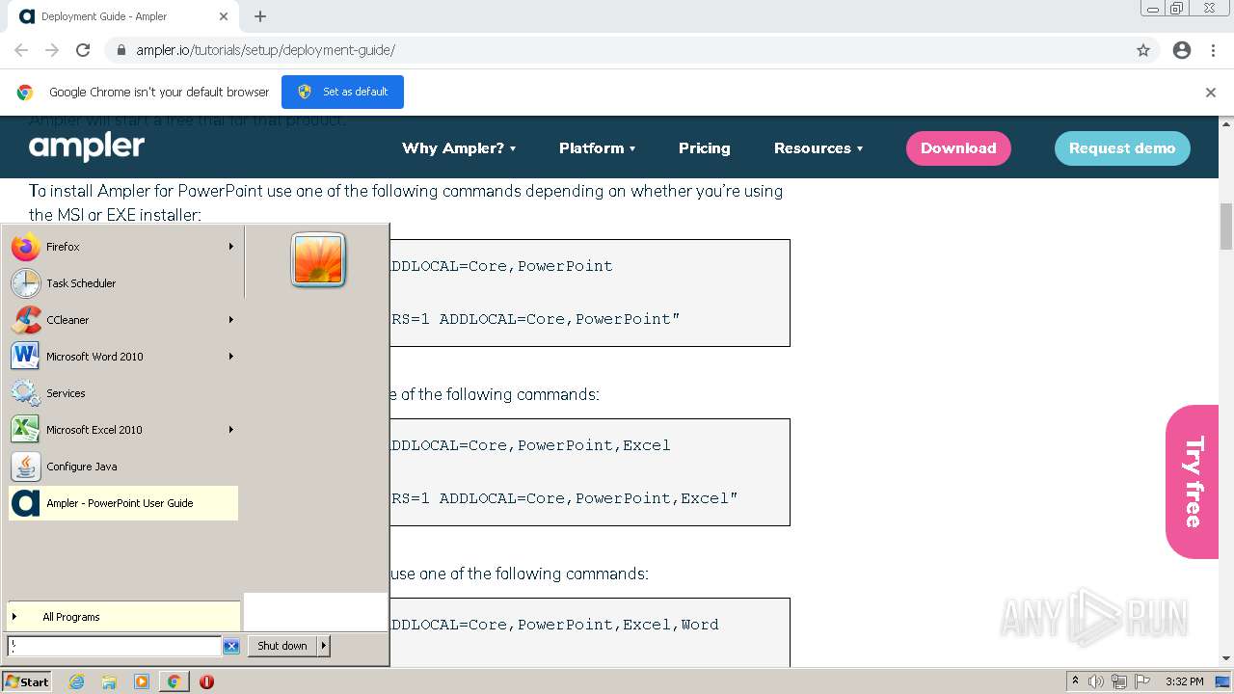Image resolution: width=1234 pixels, height=694 pixels.
Task: Clear the Start menu search field
Action: pos(231,647)
